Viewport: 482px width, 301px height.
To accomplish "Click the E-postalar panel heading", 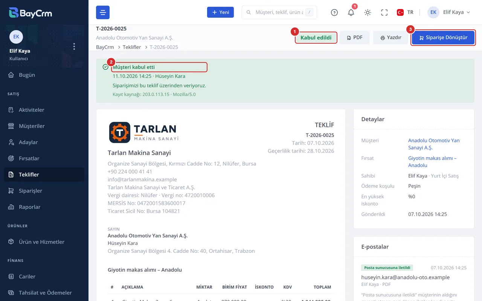I will [375, 246].
